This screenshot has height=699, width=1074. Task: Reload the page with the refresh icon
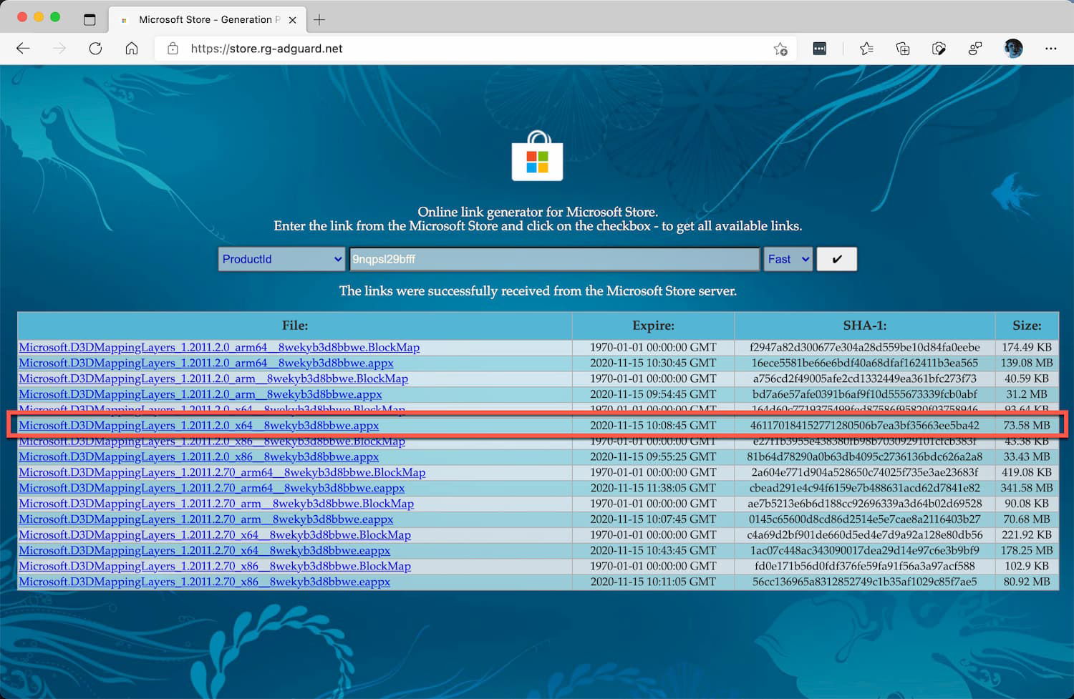[x=95, y=49]
